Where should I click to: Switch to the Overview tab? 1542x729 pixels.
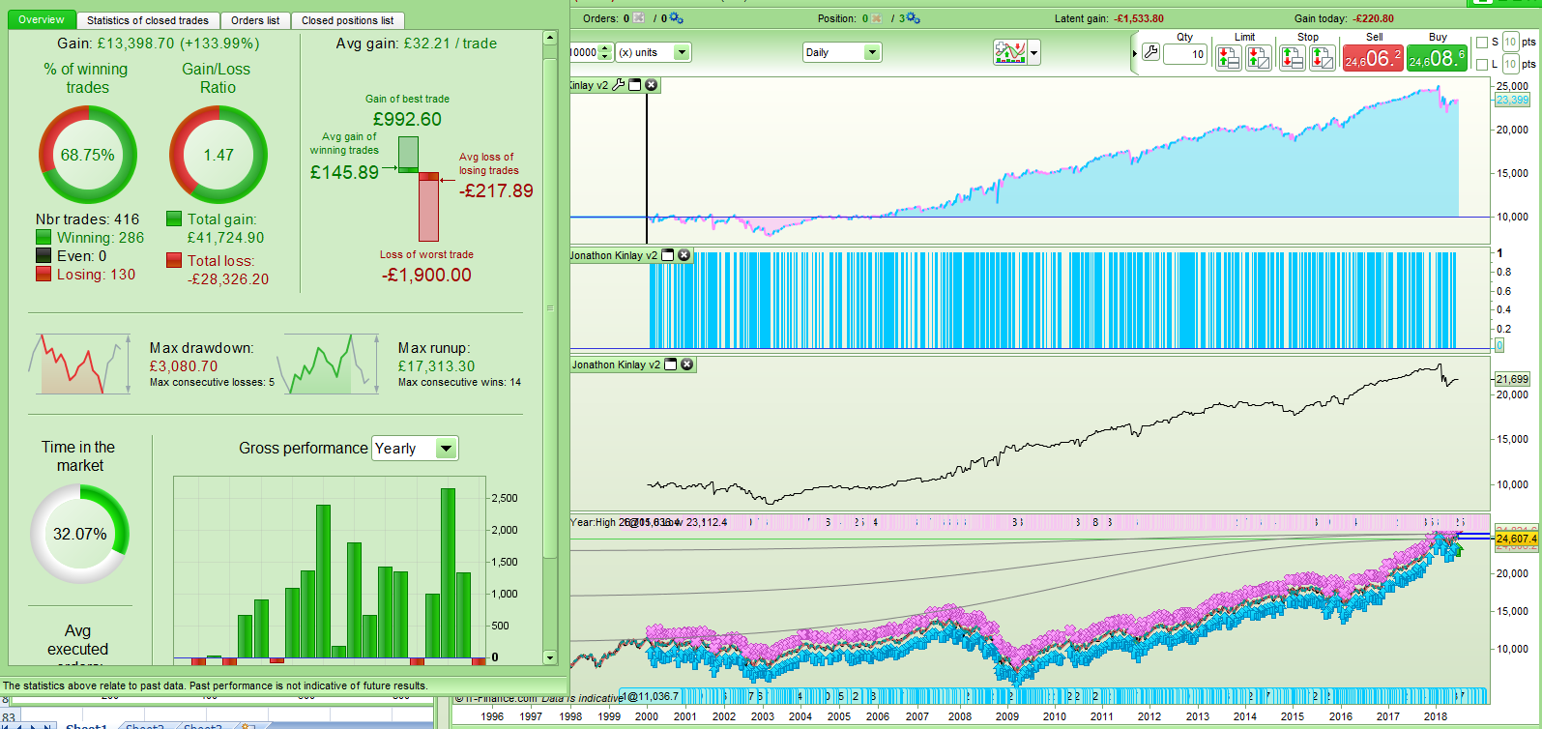pyautogui.click(x=42, y=19)
